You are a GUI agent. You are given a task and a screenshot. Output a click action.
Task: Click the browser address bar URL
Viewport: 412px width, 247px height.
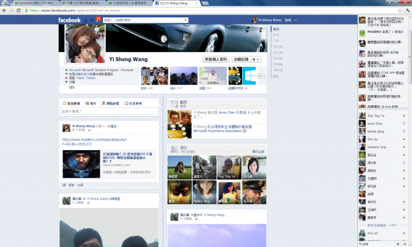pos(75,10)
